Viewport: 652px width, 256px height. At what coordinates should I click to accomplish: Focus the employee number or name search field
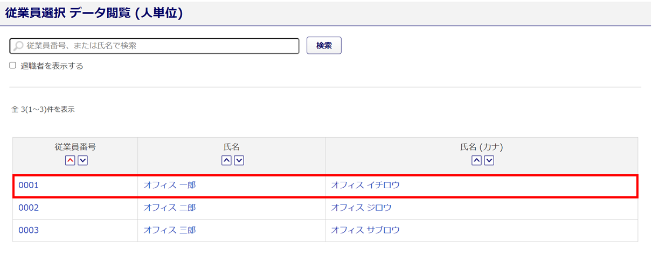(162, 46)
